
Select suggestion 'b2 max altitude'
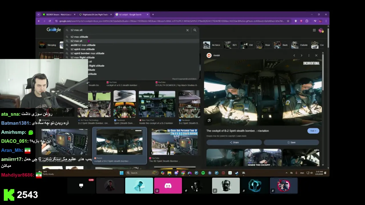coord(79,37)
